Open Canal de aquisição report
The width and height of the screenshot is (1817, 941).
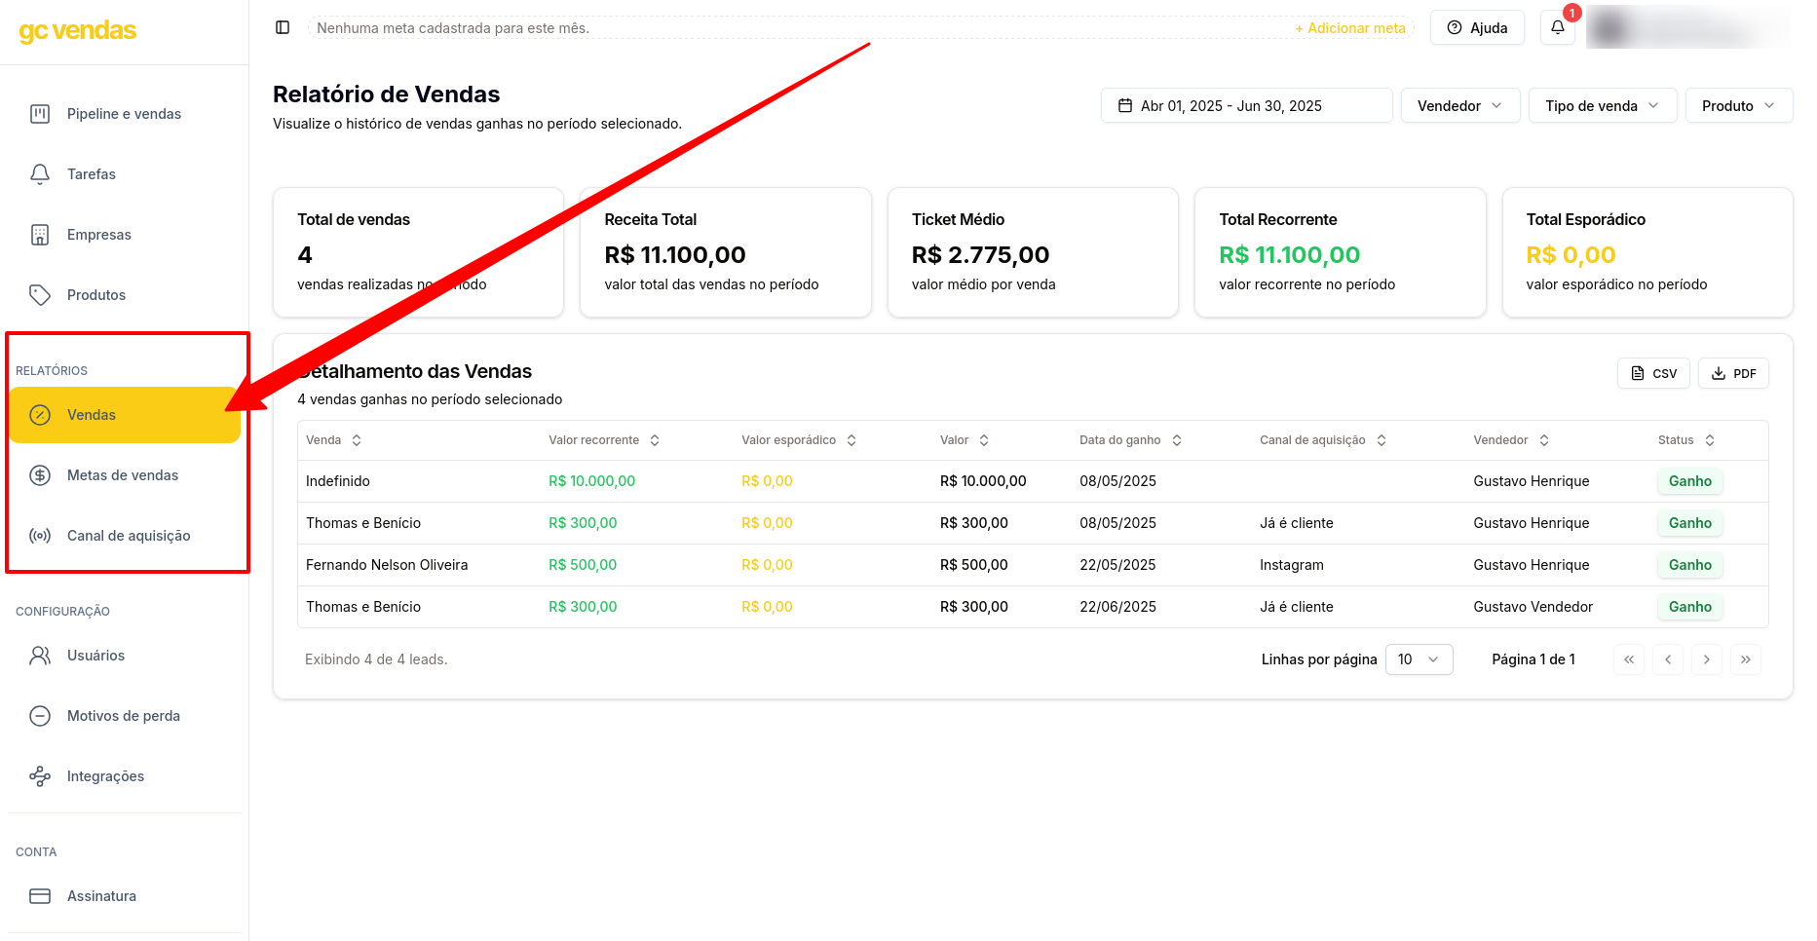(x=125, y=536)
